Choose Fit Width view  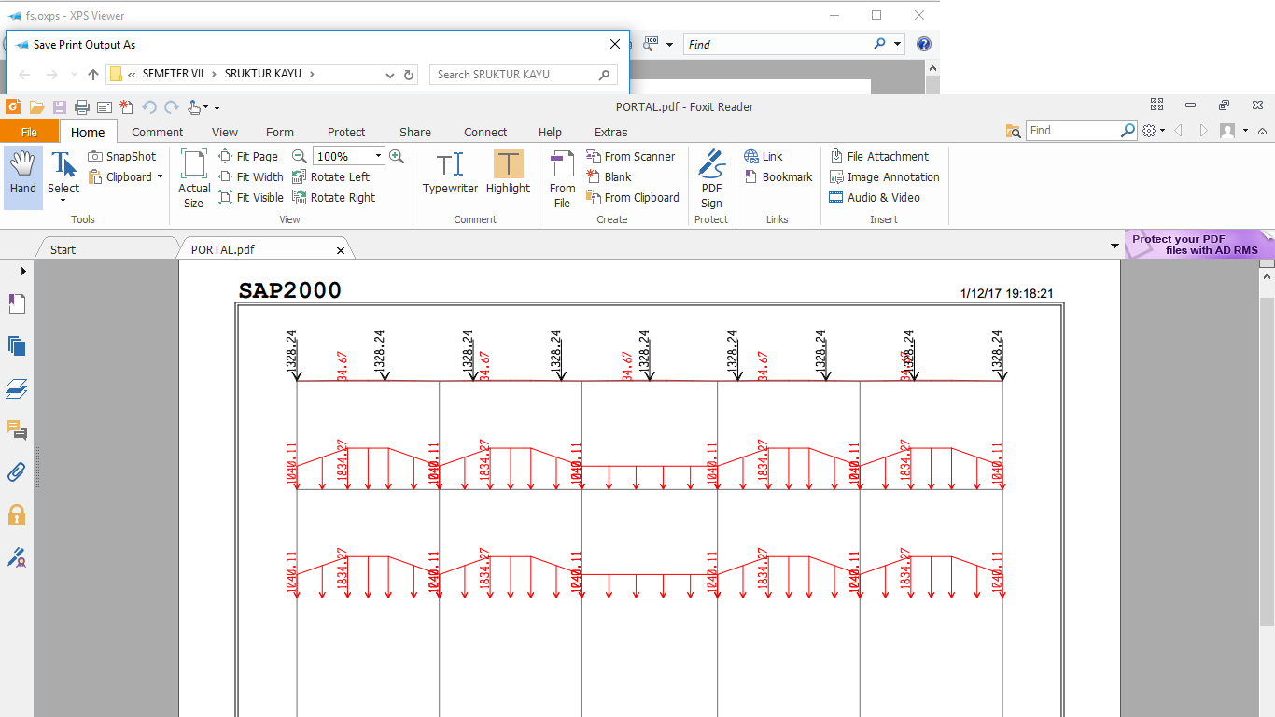point(251,177)
